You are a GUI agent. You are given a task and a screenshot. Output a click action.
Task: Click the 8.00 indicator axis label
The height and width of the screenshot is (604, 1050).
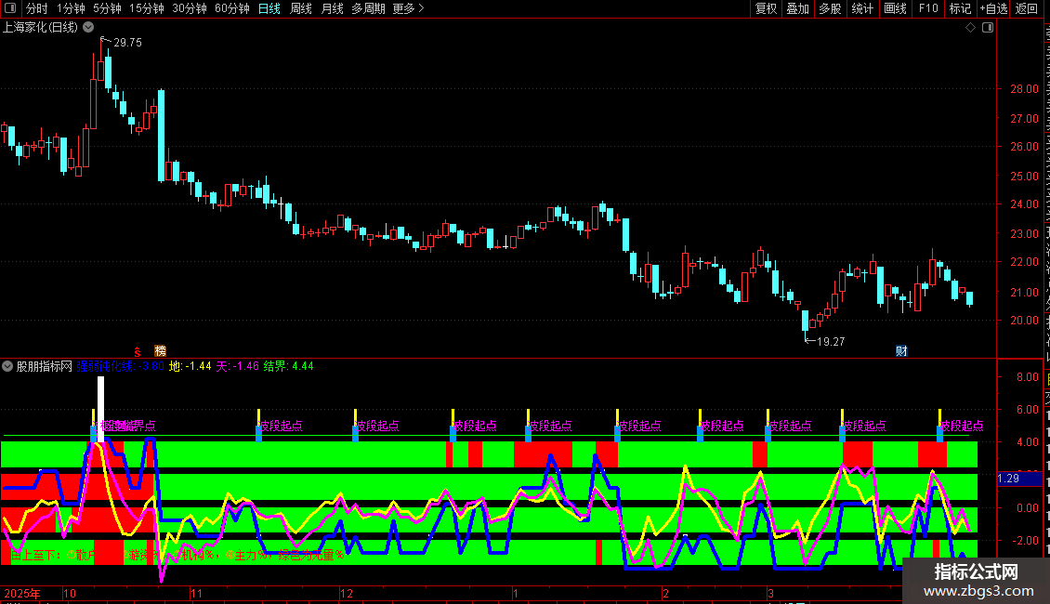click(1027, 377)
